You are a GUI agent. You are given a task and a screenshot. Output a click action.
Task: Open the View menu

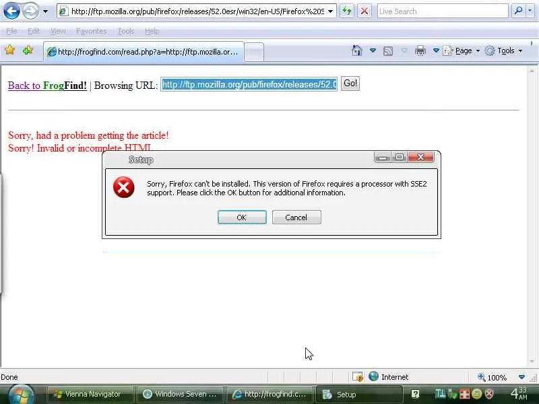tap(58, 31)
